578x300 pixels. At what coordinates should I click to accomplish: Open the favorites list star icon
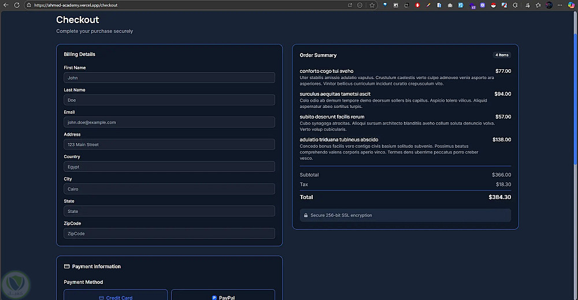(538, 5)
